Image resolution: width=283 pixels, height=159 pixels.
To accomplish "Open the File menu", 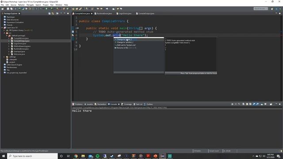I will click(2, 5).
